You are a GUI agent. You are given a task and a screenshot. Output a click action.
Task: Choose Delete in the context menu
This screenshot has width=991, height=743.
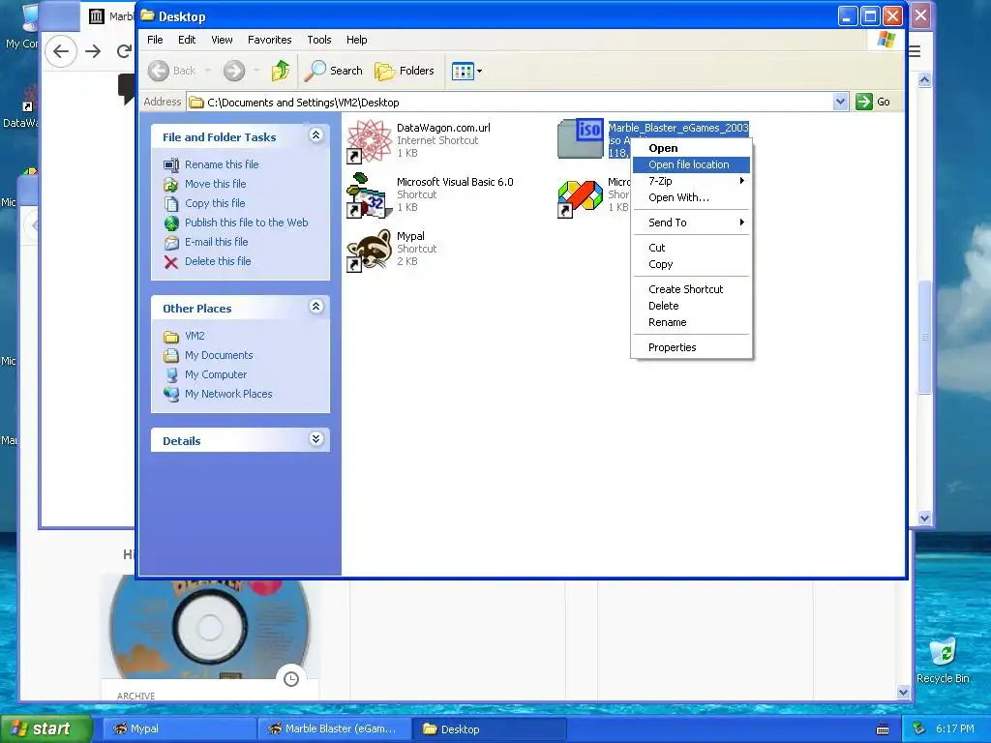pyautogui.click(x=691, y=306)
